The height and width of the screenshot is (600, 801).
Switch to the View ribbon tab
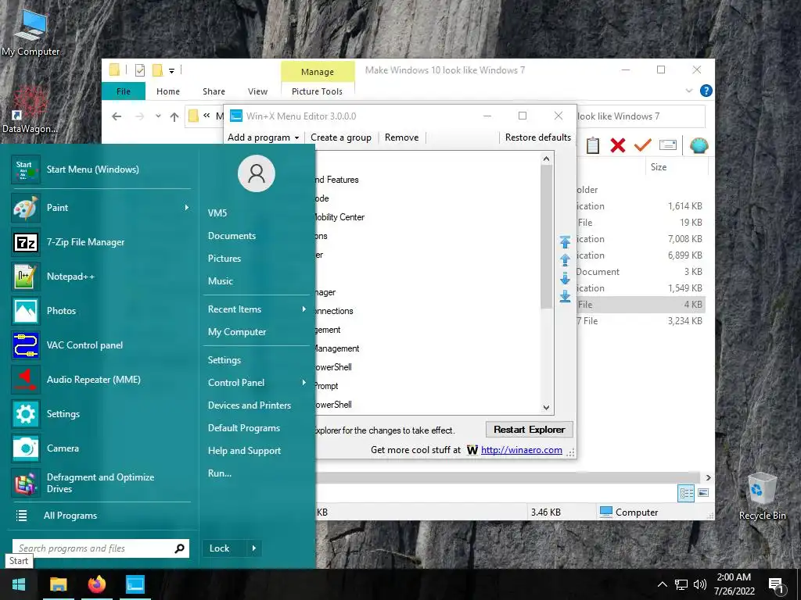tap(257, 91)
